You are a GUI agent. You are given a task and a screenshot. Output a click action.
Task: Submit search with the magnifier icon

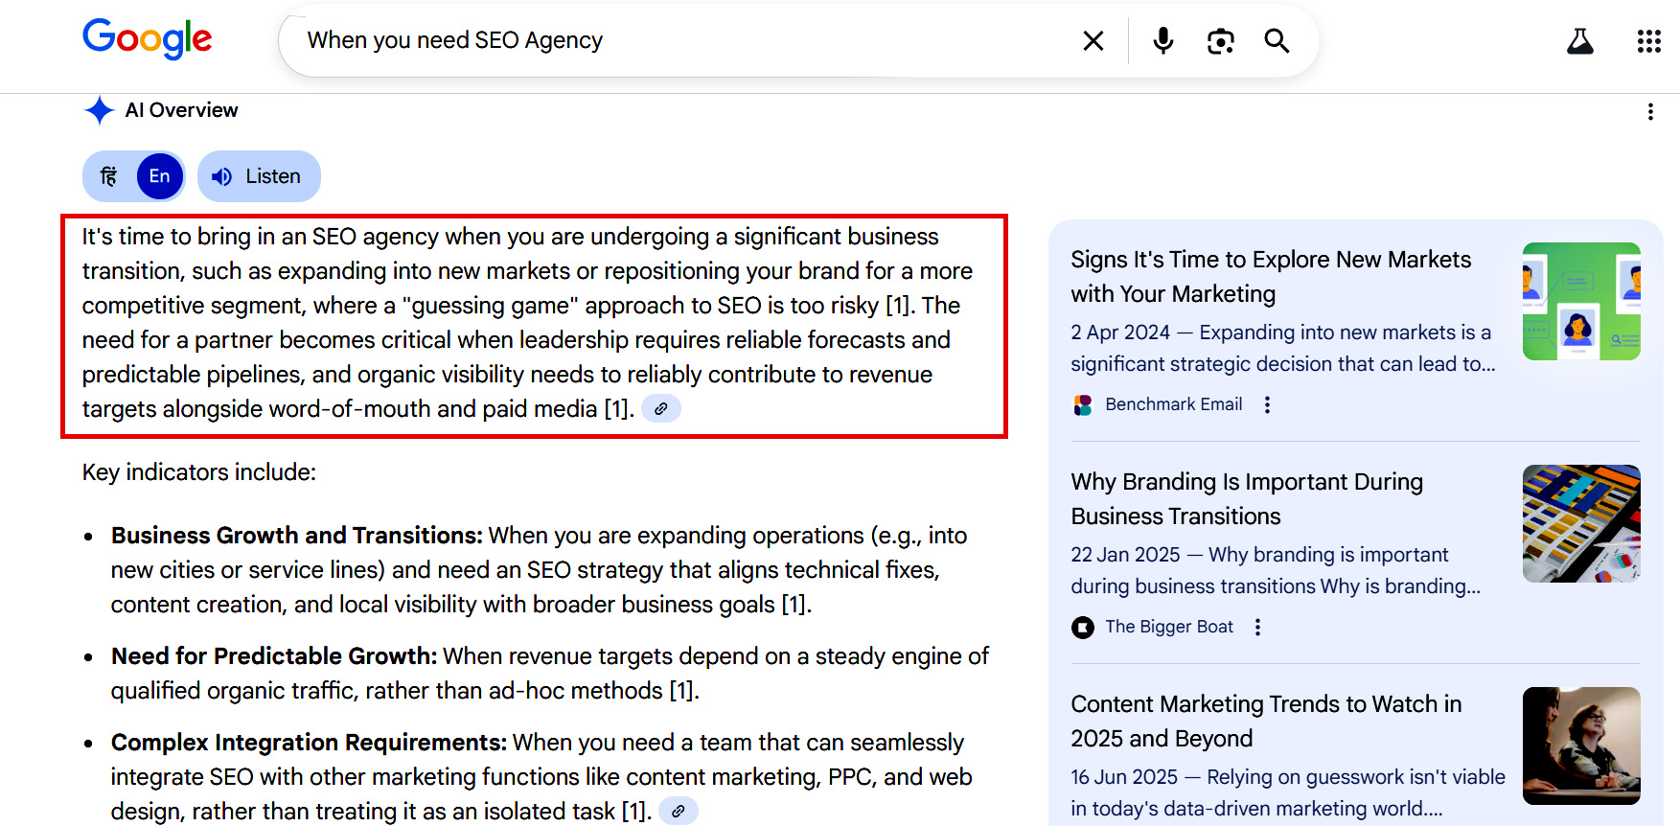click(x=1277, y=40)
